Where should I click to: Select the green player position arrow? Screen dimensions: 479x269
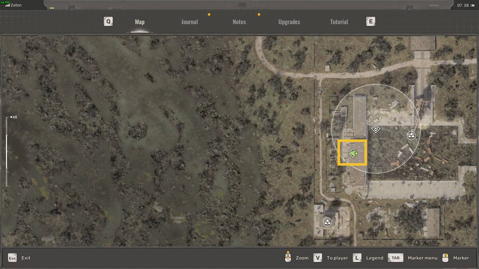(353, 152)
